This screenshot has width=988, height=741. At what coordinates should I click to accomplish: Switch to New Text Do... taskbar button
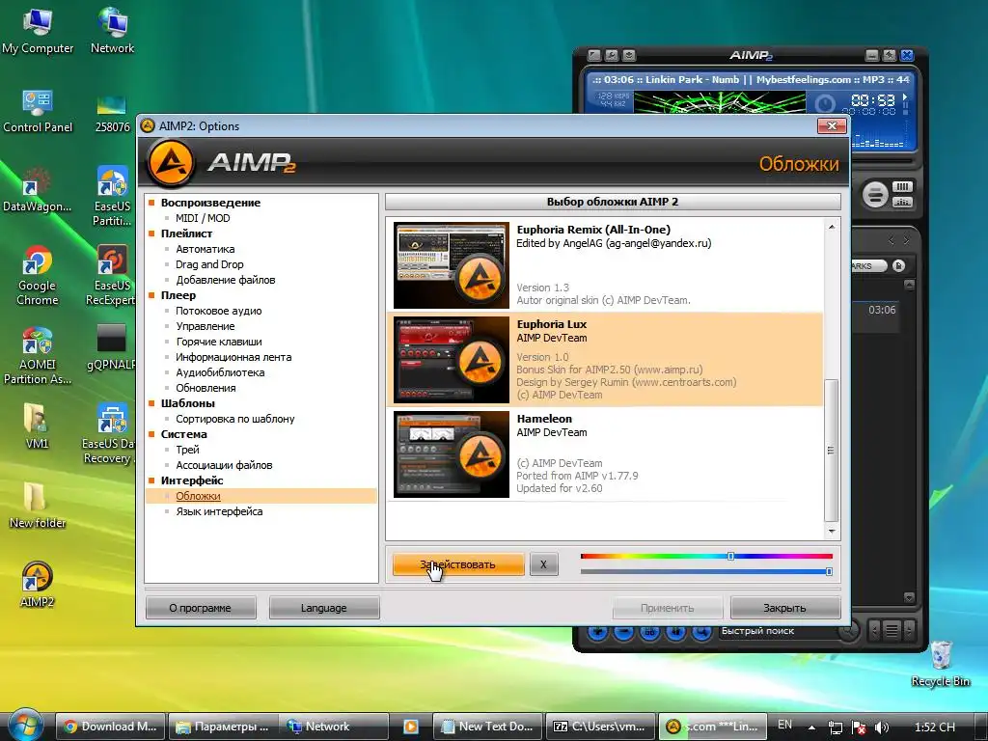pos(489,727)
